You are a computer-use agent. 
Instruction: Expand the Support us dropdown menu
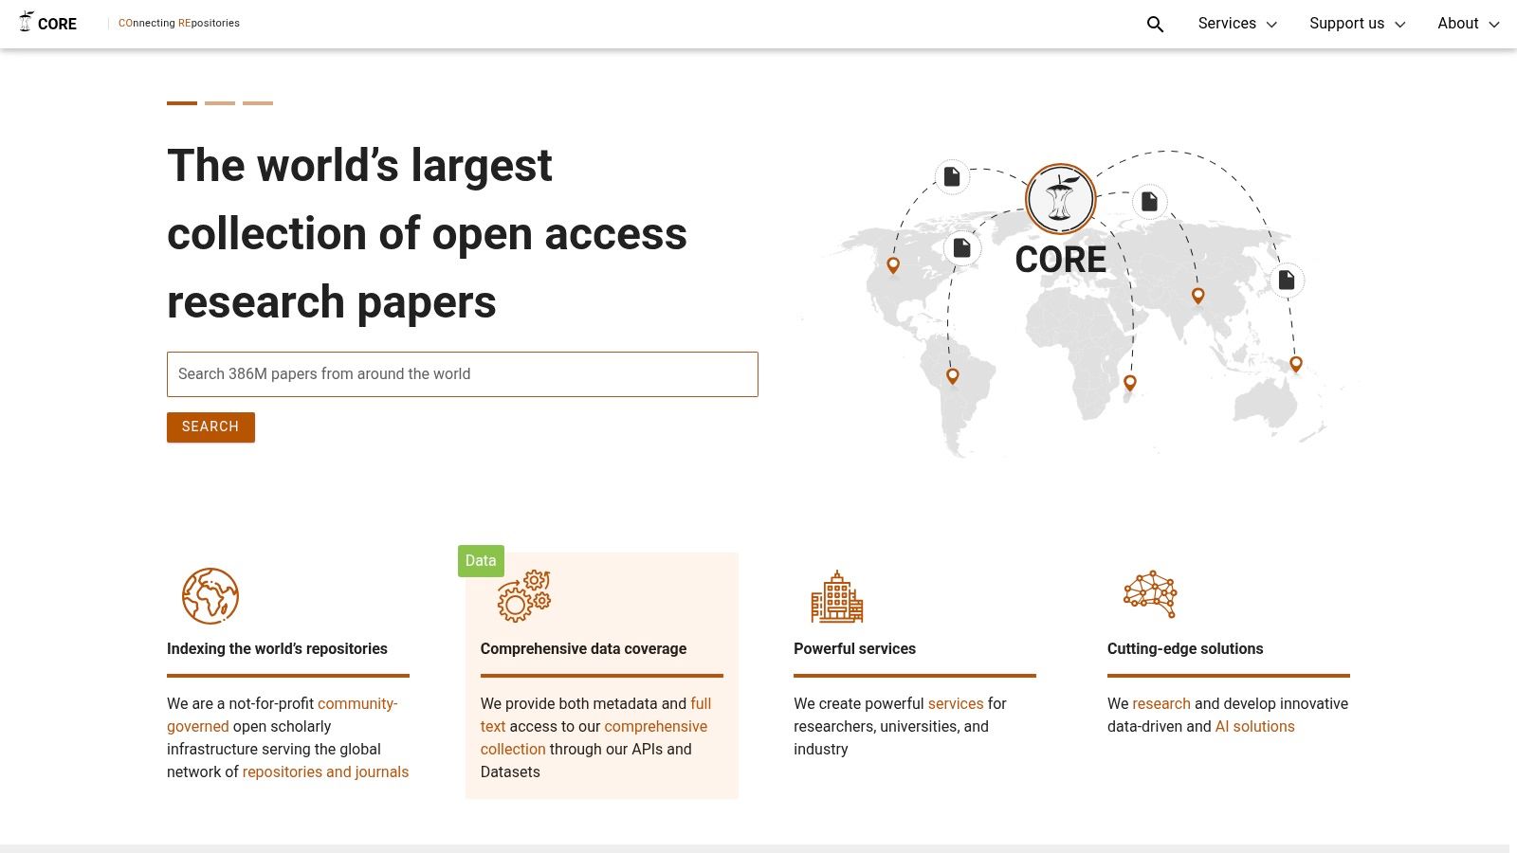tap(1357, 24)
